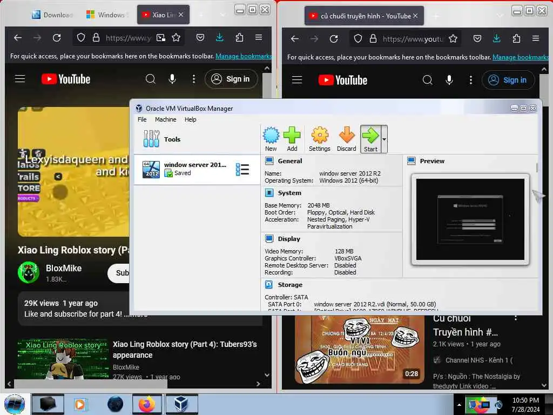Click Discard saved state icon
The height and width of the screenshot is (415, 553).
click(x=346, y=139)
